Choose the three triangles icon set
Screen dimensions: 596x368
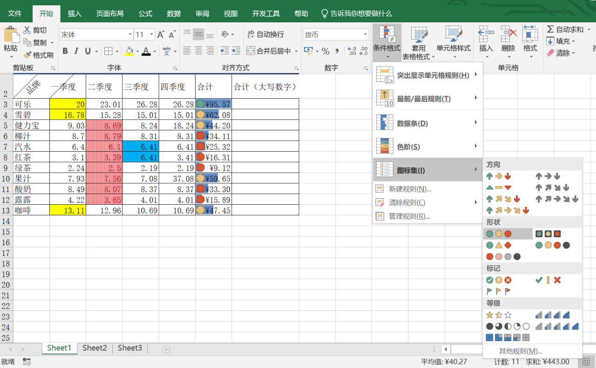pyautogui.click(x=498, y=187)
